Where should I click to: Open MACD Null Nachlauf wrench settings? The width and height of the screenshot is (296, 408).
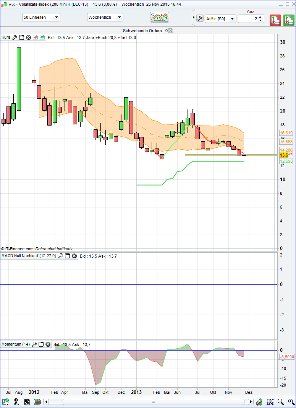[60, 256]
